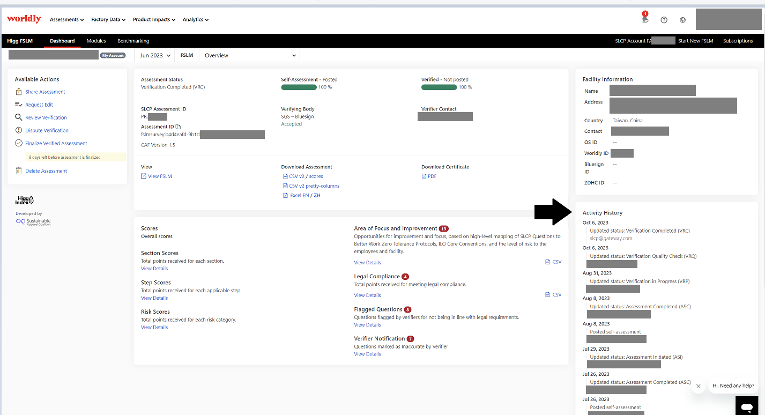Click the Share Assessment link

[45, 92]
